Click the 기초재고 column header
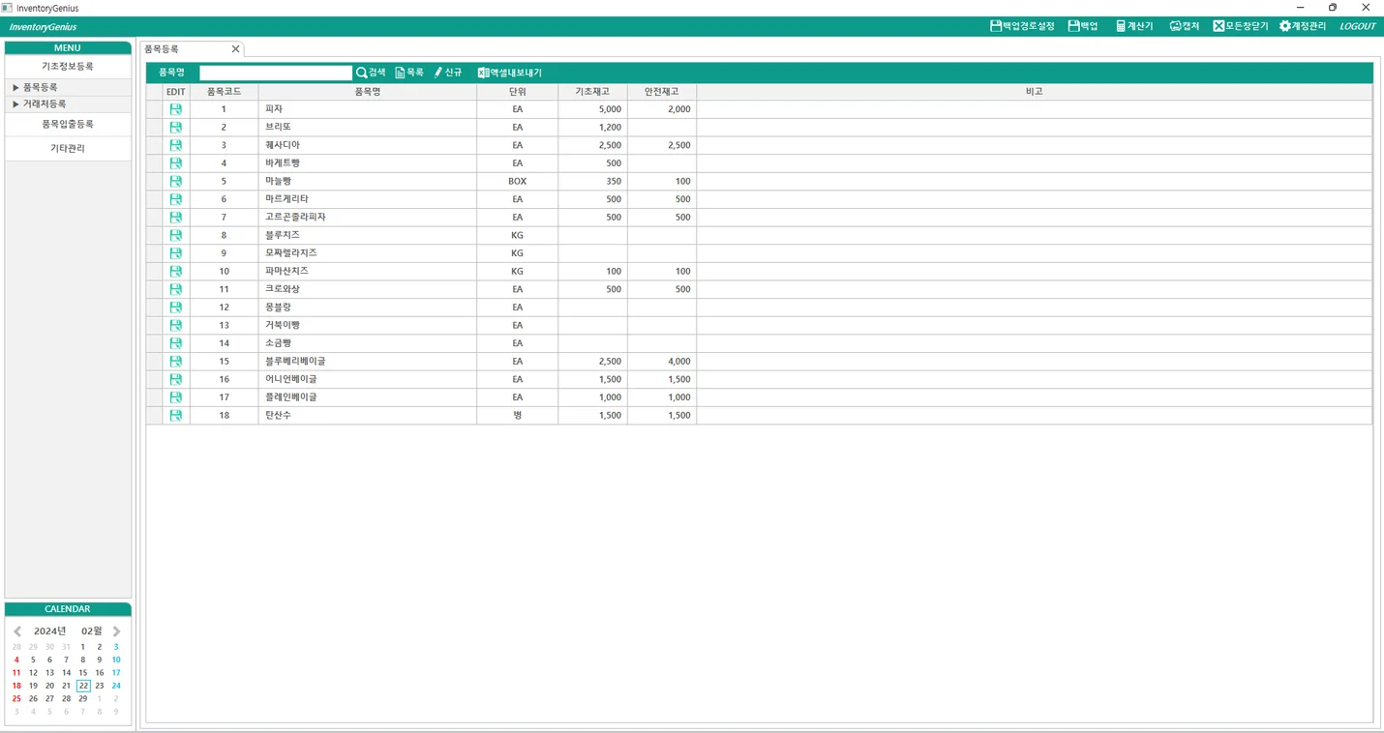 click(592, 92)
